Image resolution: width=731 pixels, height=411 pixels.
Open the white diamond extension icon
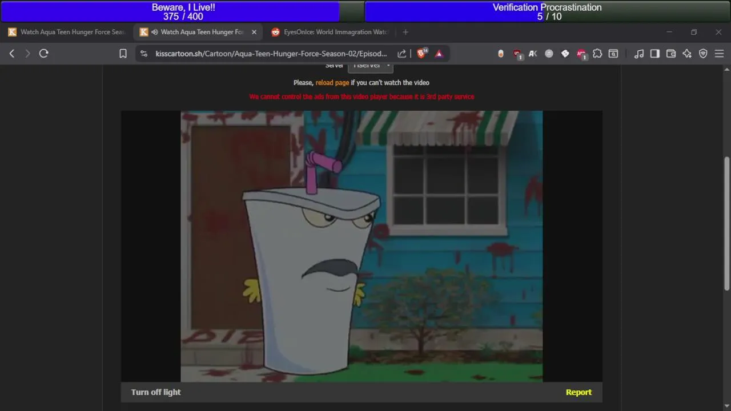(x=565, y=54)
